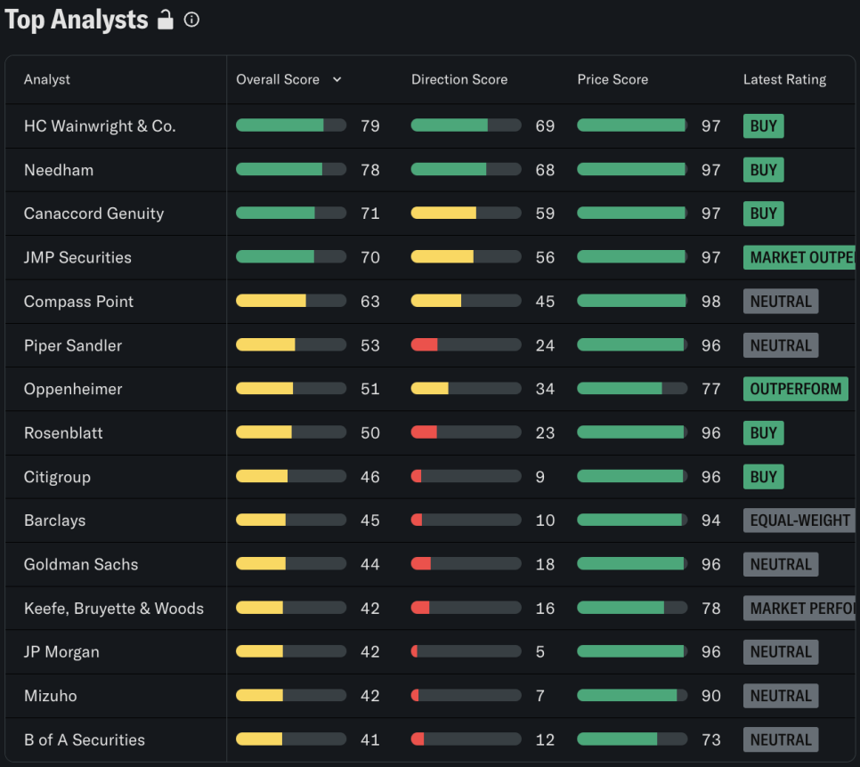Viewport: 860px width, 767px height.
Task: Click Citigroup's BUY rating badge
Action: pyautogui.click(x=764, y=477)
